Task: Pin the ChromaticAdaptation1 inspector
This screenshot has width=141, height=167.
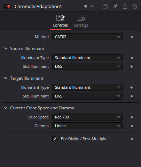Action: pos(115,6)
